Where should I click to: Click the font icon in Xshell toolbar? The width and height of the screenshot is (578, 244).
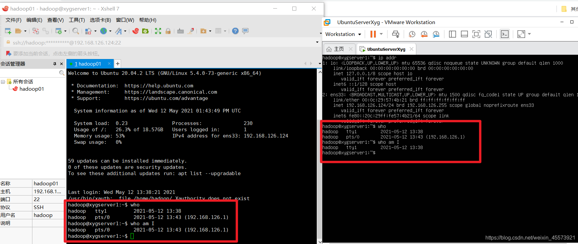[118, 31]
